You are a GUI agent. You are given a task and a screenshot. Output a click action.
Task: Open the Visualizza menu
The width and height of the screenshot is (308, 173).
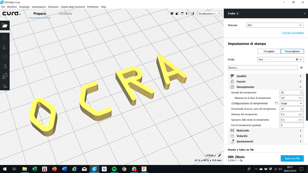pyautogui.click(x=24, y=7)
